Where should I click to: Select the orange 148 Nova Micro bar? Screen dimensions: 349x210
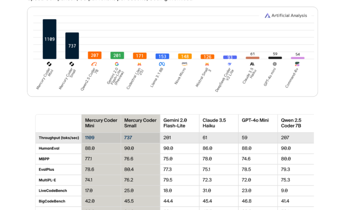185,56
